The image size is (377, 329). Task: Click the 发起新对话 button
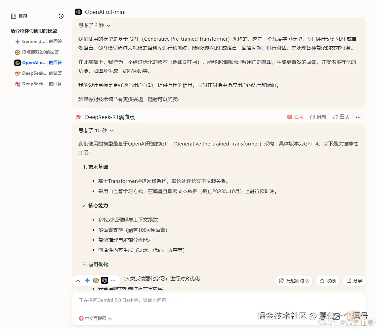click(294, 280)
